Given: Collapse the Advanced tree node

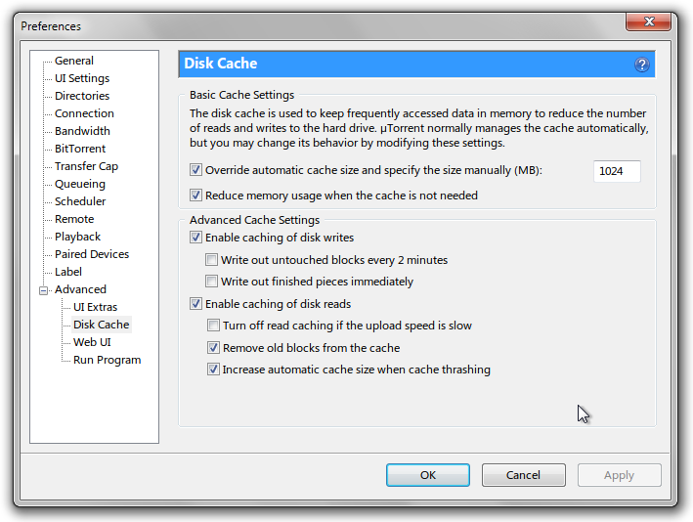Looking at the screenshot, I should 43,290.
